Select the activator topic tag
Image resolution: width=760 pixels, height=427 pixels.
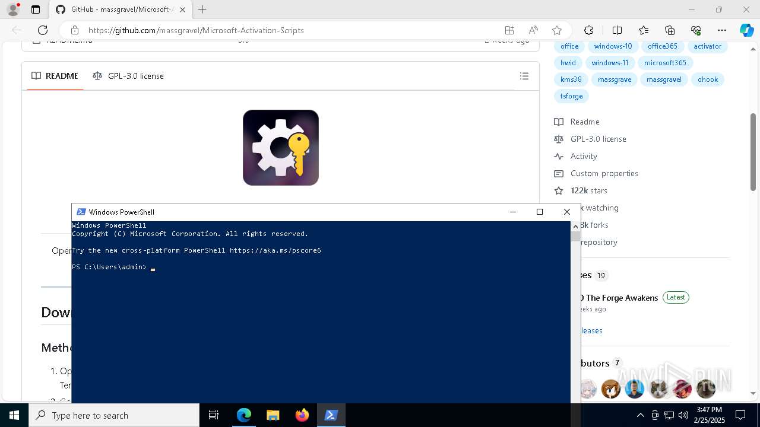tap(708, 46)
